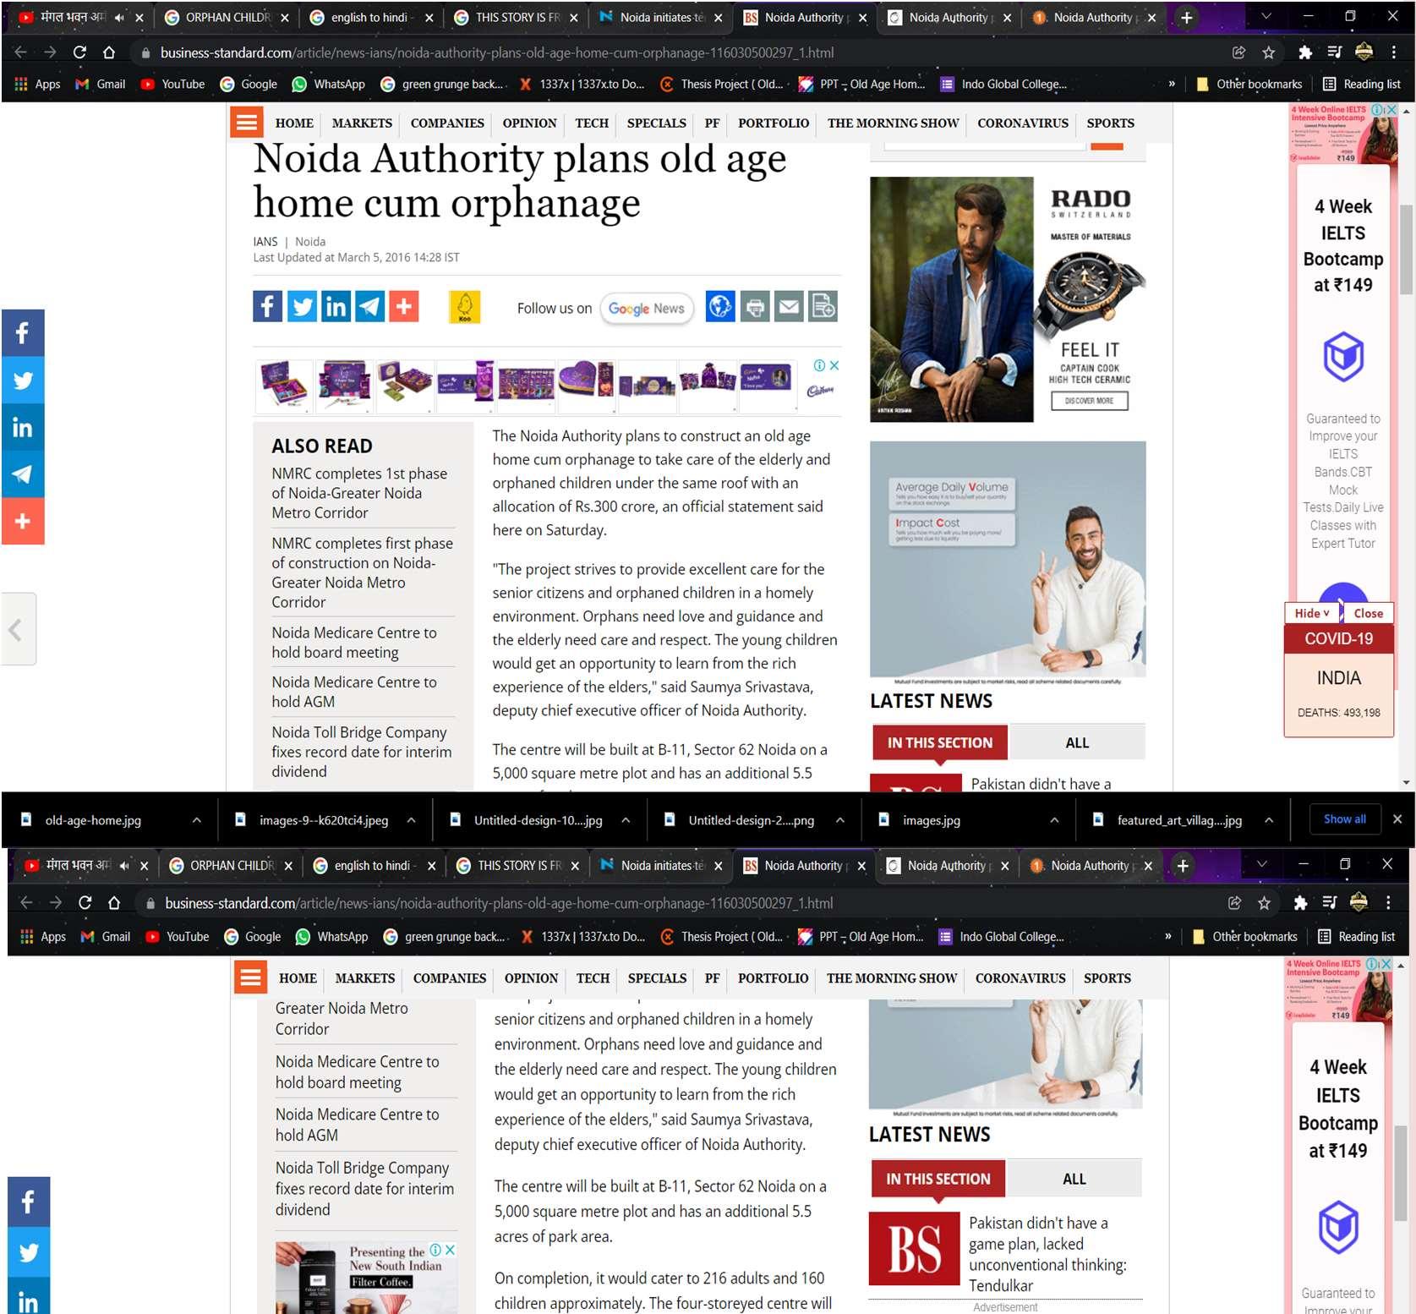
Task: Email the article using the envelope icon
Action: 789,306
